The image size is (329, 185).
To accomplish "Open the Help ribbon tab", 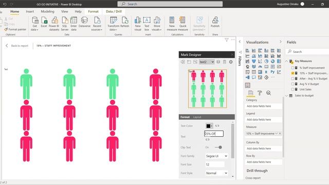I will [x=78, y=11].
